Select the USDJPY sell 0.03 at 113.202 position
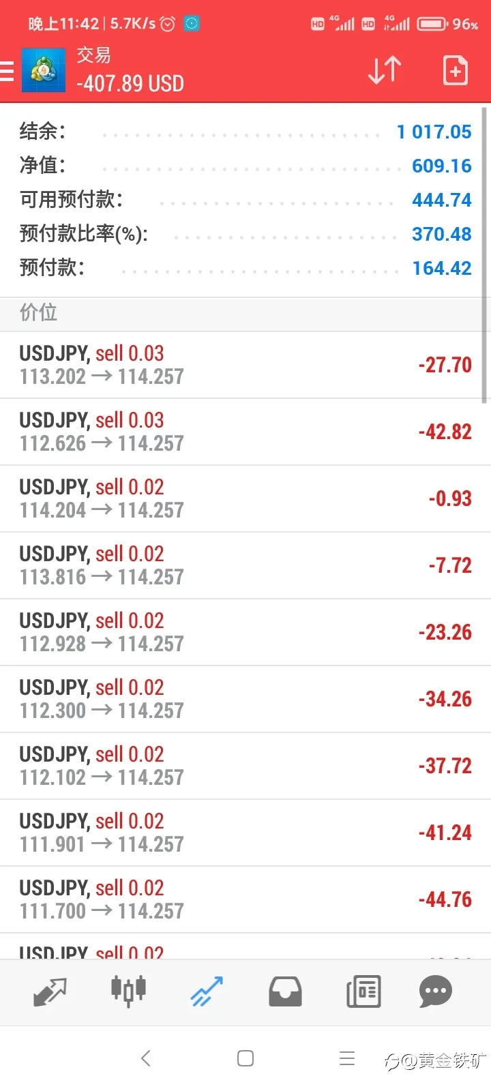491x1091 pixels. 245,365
